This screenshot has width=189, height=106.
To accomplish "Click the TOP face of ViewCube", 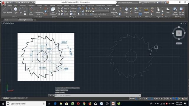I will (179, 33).
